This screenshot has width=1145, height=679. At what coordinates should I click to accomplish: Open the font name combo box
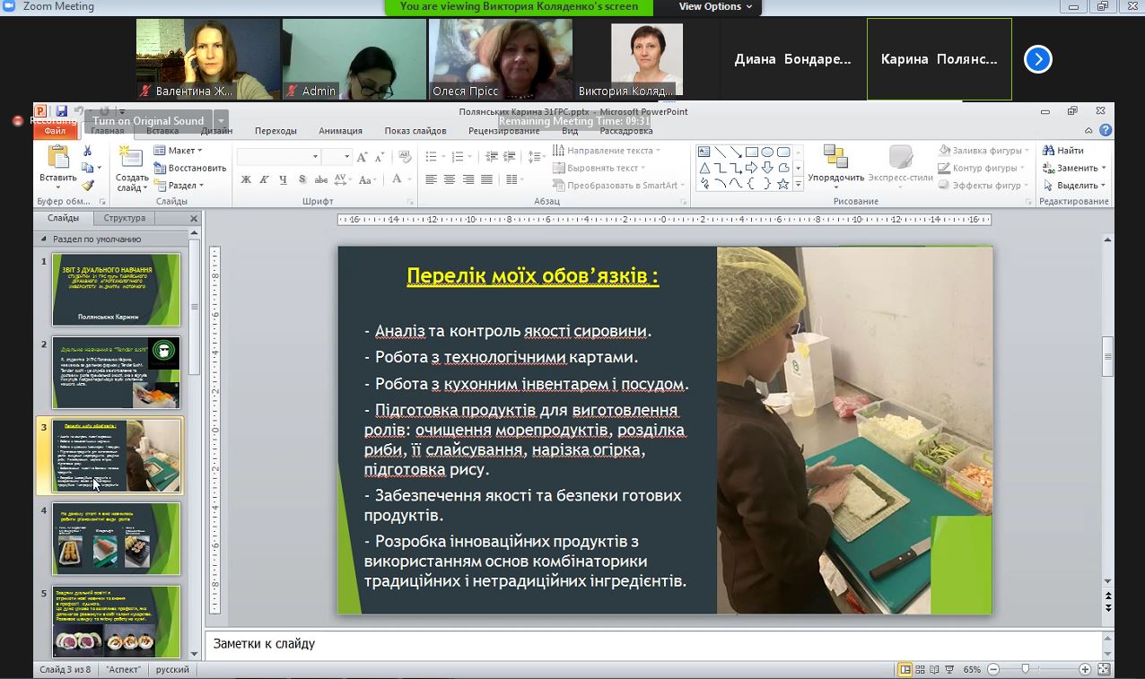click(278, 157)
